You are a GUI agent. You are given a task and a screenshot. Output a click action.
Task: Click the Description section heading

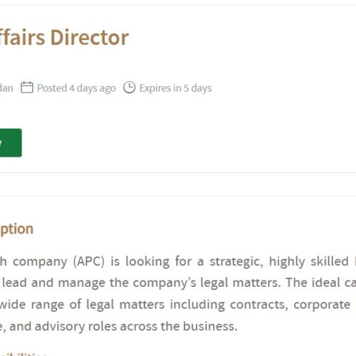click(x=16, y=229)
